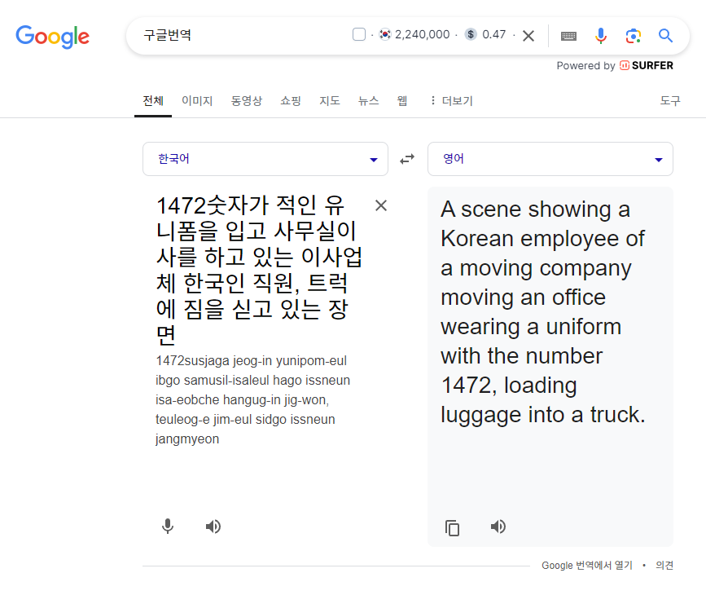Open the 쇼핑 tab
This screenshot has width=706, height=595.
(291, 100)
